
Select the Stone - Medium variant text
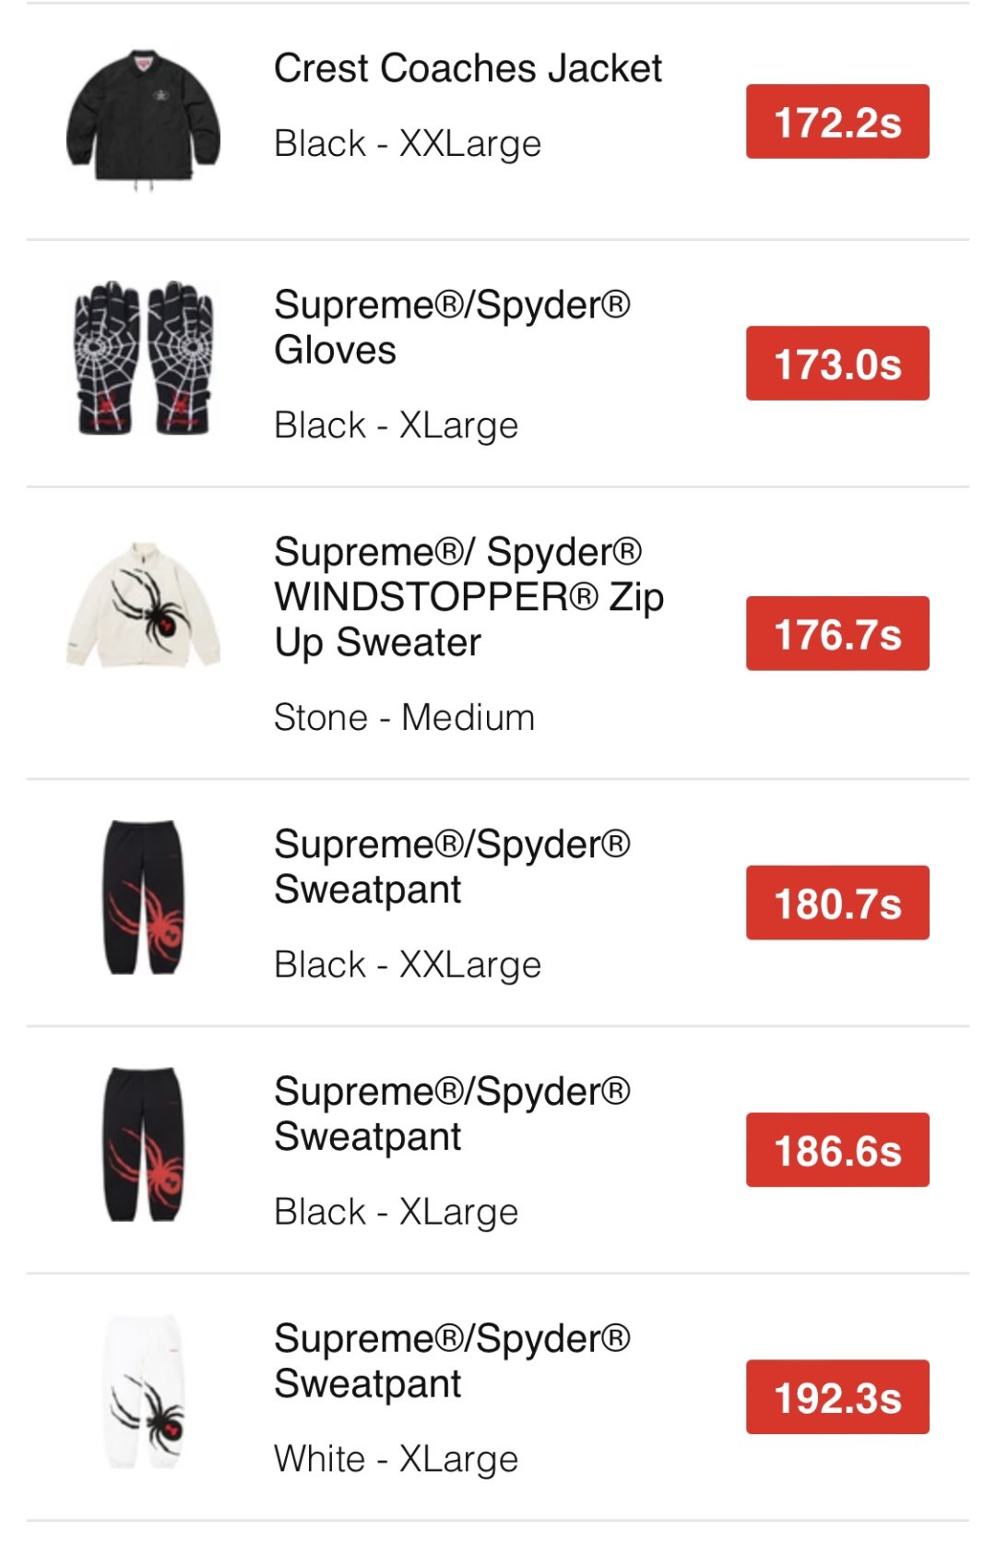[x=404, y=717]
